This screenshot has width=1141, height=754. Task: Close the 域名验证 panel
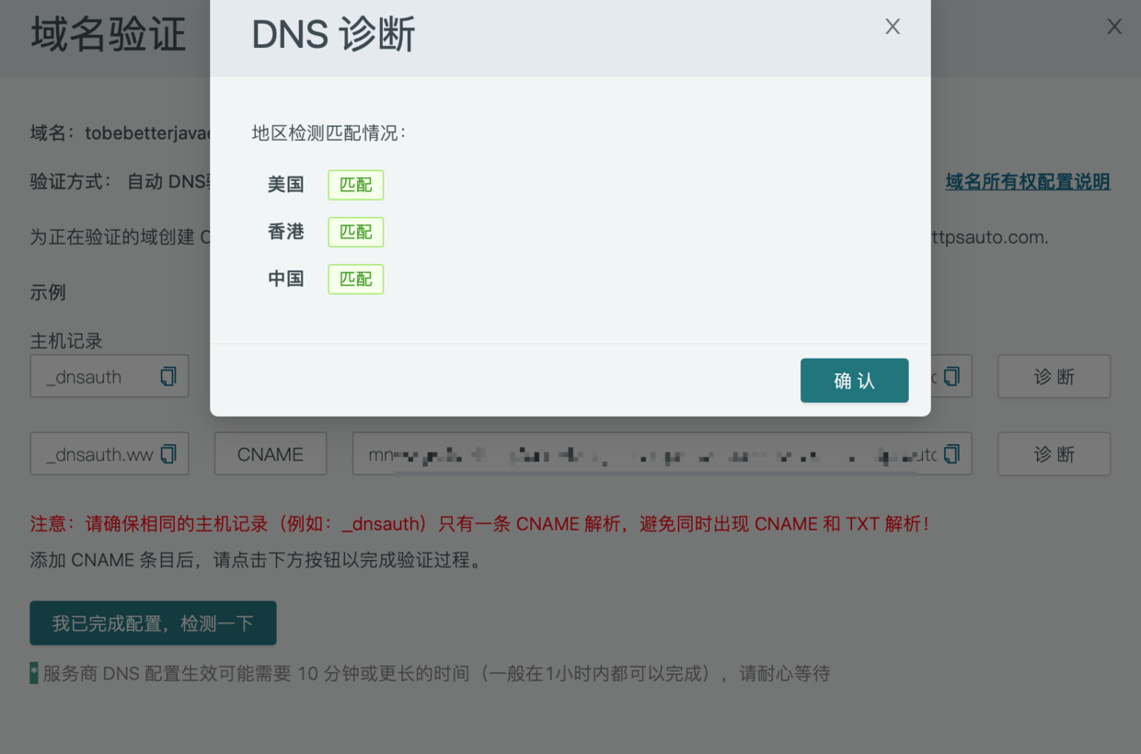pos(1113,28)
